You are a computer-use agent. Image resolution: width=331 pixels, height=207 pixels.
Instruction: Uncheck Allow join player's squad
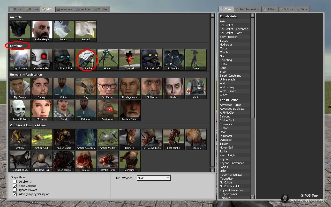[x=15, y=194]
